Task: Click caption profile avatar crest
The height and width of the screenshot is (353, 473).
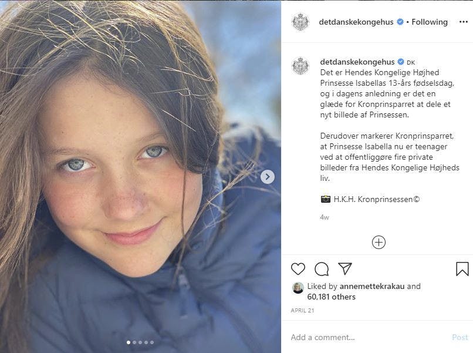Action: coord(300,66)
